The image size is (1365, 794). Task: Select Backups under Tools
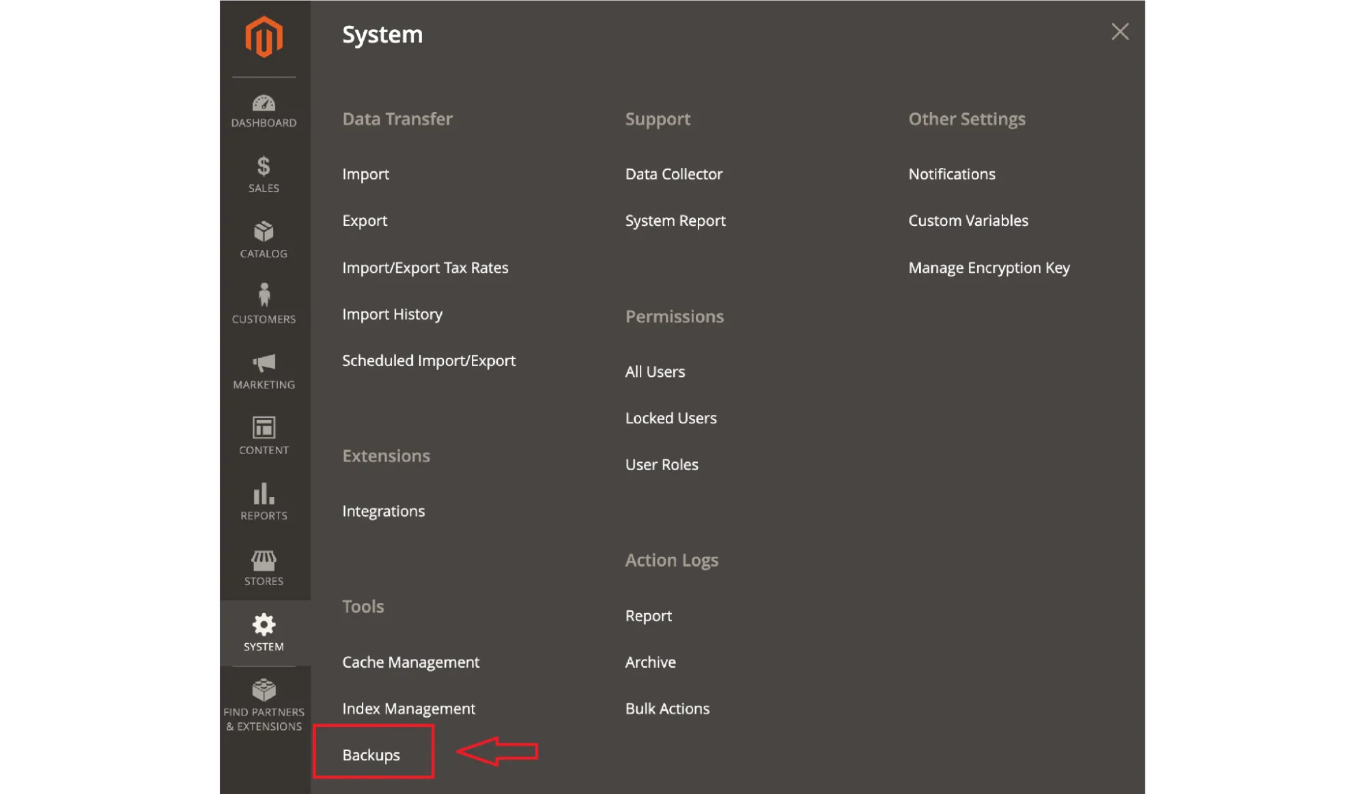[371, 755]
